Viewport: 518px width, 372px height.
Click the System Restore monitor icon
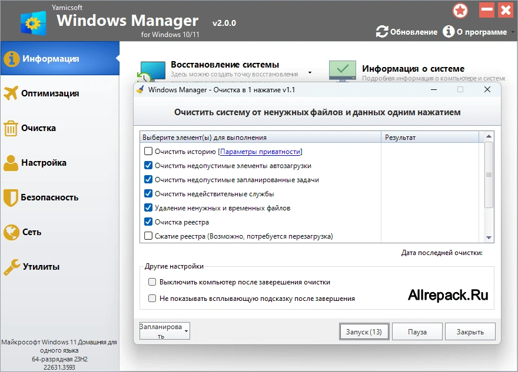point(151,72)
